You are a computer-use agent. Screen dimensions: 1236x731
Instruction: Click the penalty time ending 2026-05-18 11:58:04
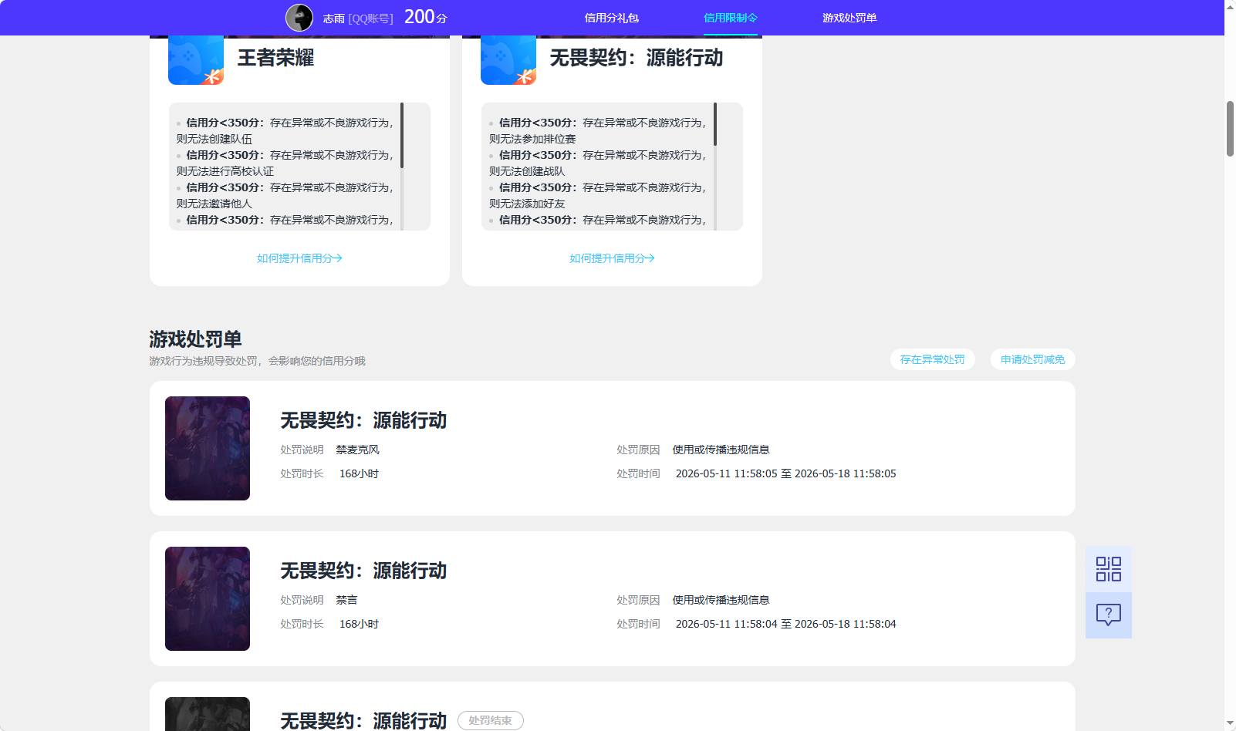[x=785, y=624]
